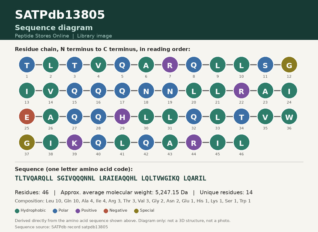Select the A residue circle at position 6

point(146,65)
